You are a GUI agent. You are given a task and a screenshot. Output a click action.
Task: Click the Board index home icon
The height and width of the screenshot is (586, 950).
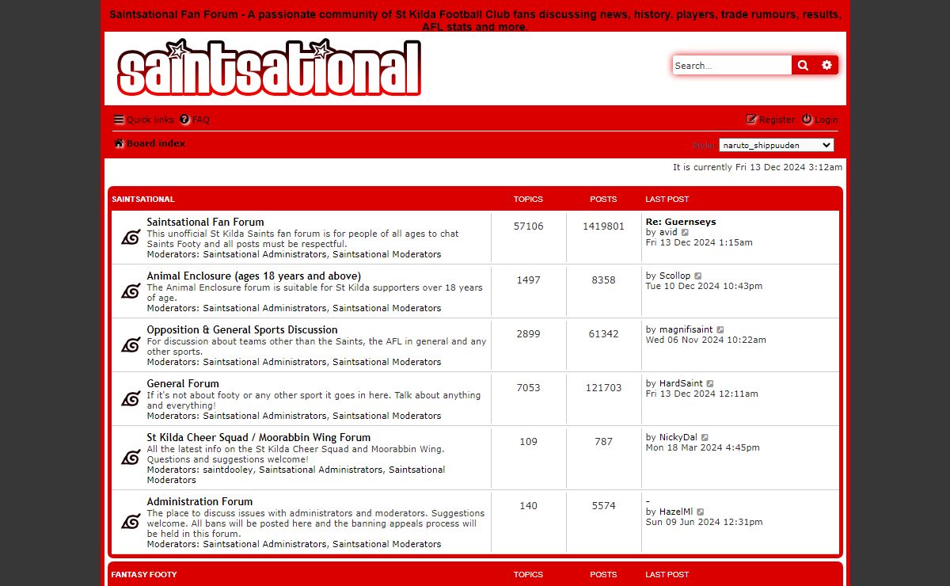coord(119,143)
